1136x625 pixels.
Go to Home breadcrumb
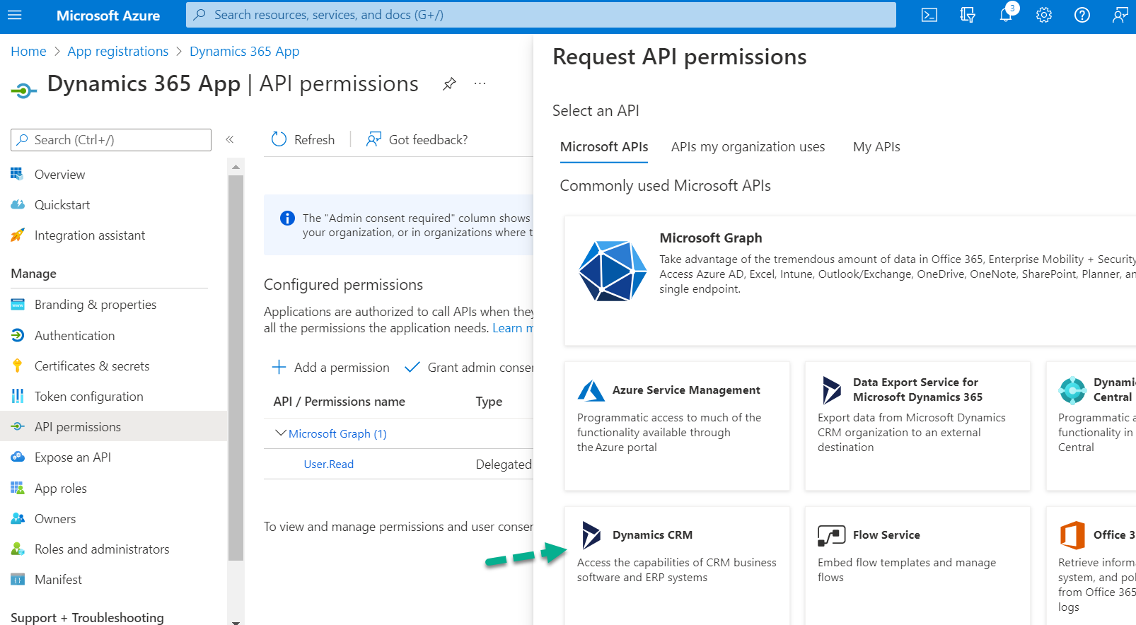tap(28, 52)
